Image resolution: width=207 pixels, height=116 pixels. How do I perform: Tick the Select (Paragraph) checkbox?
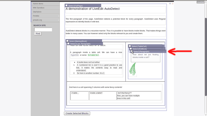click(132, 51)
